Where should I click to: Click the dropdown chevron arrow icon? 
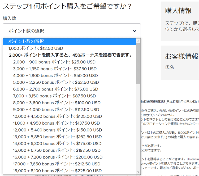(x=135, y=31)
